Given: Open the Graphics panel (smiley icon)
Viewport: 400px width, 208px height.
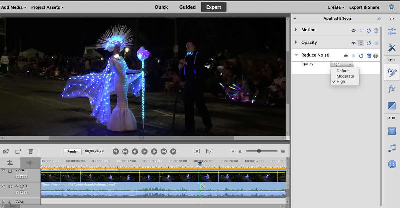Looking at the screenshot, I should click(x=392, y=164).
